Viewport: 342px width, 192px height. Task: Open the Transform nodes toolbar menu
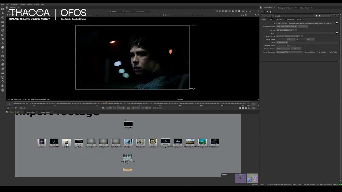click(3, 43)
